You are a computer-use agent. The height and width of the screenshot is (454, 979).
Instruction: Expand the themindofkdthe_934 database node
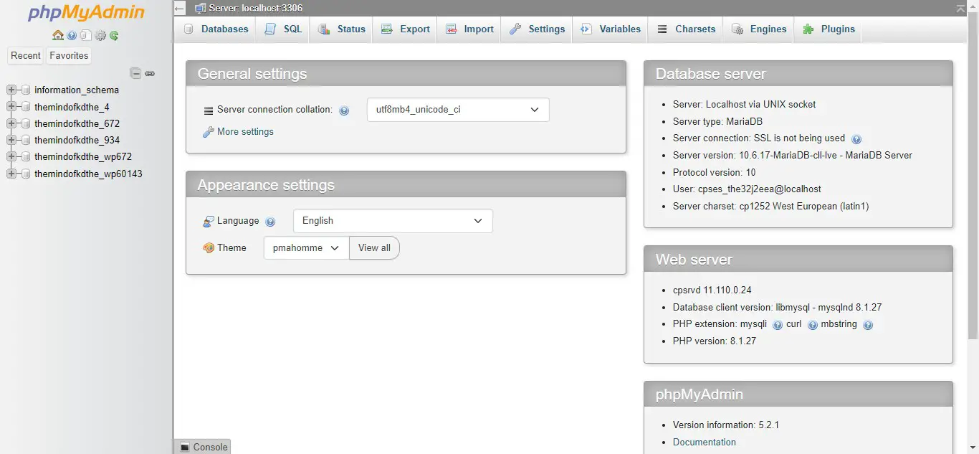(x=11, y=140)
